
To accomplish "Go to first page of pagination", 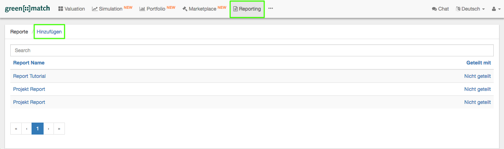I will (x=16, y=129).
